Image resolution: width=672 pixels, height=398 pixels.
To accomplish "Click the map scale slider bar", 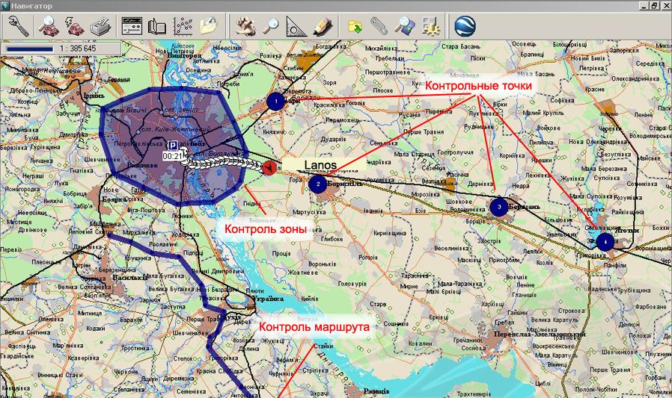I will click(x=30, y=49).
